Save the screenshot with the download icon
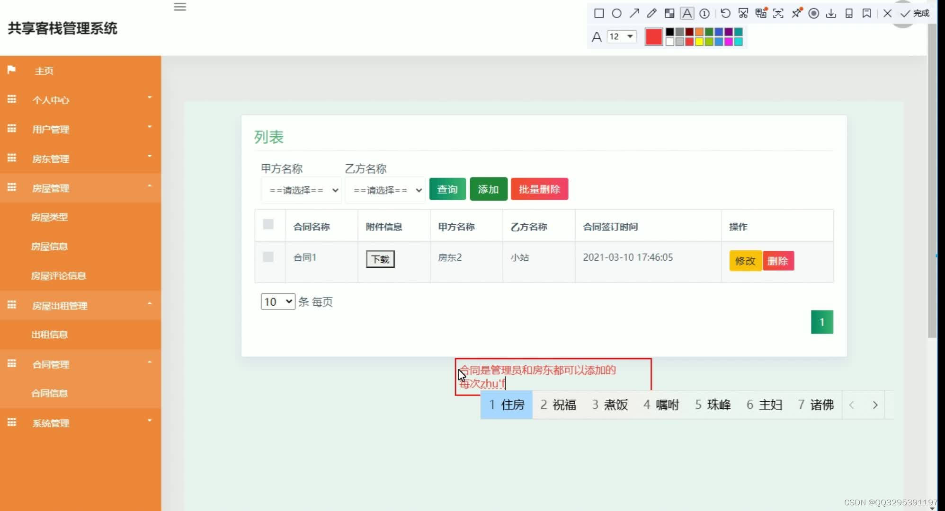945x511 pixels. (831, 13)
